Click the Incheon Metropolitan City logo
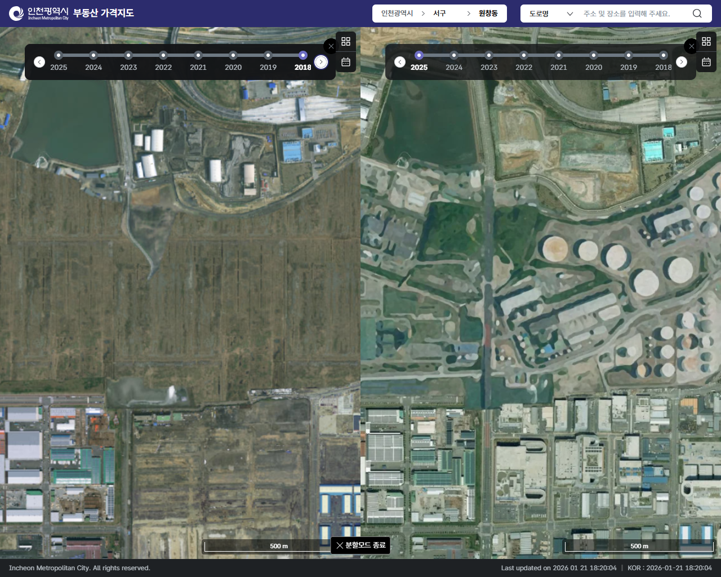Image resolution: width=721 pixels, height=577 pixels. 39,13
